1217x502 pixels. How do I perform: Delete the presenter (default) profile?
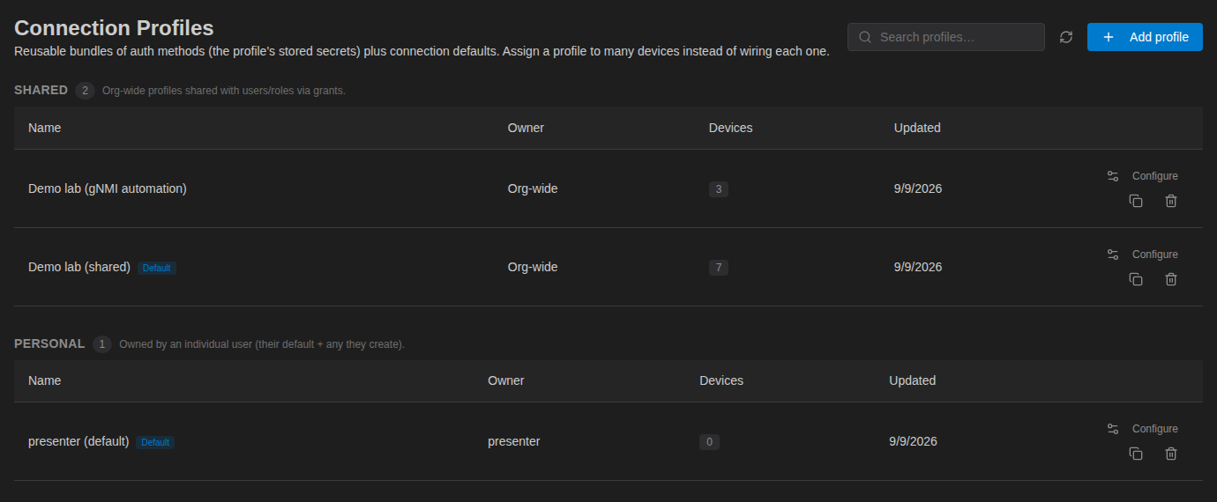1171,454
